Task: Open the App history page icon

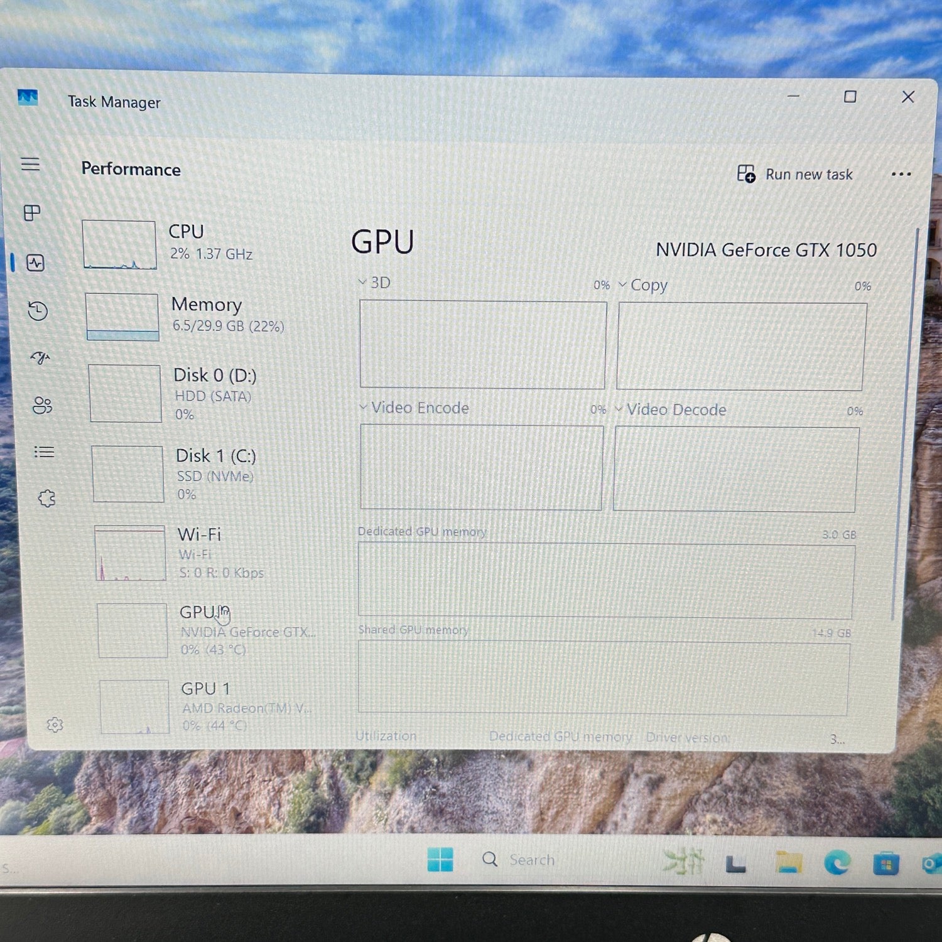Action: pyautogui.click(x=38, y=311)
